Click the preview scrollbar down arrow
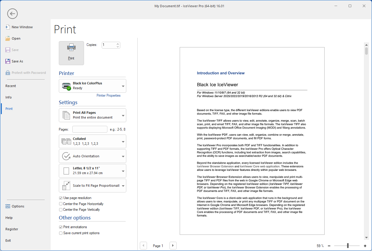The image size is (372, 251). (367, 237)
